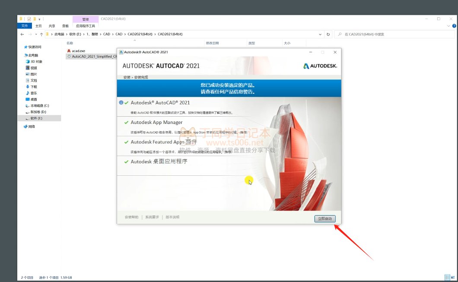Open the 新加卷 (D:) drive
This screenshot has width=458, height=282.
[x=38, y=112]
